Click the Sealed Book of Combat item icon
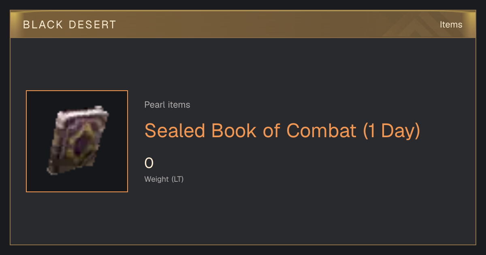 click(78, 141)
